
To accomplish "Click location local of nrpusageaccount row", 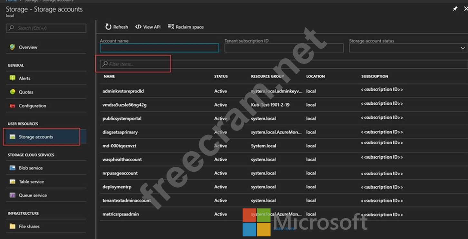I will [x=311, y=173].
